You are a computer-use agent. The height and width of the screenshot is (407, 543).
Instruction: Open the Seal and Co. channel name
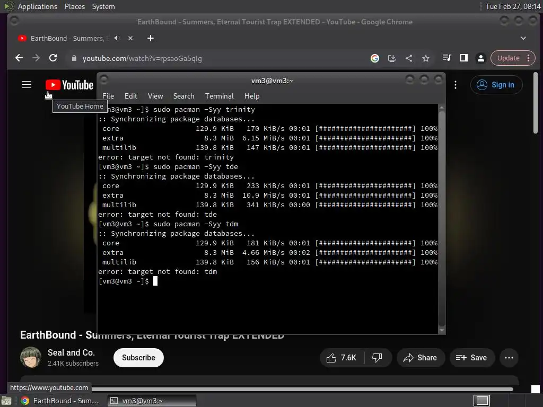tap(72, 352)
